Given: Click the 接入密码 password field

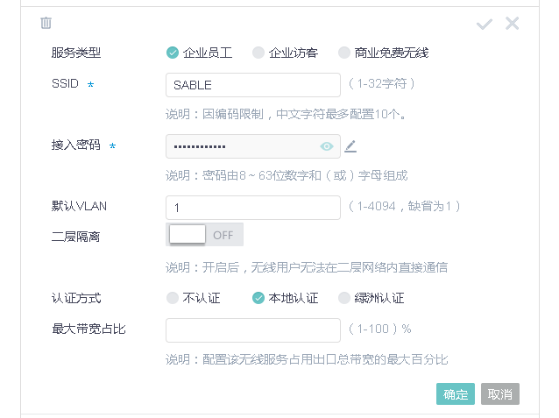Looking at the screenshot, I should [241, 146].
